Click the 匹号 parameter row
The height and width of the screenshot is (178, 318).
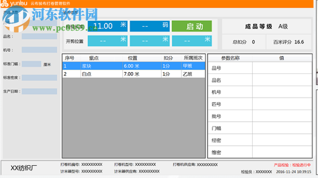click(x=260, y=104)
